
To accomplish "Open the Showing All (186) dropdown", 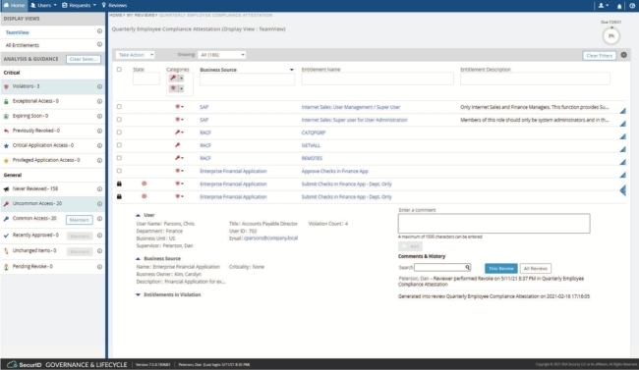I will pyautogui.click(x=222, y=55).
